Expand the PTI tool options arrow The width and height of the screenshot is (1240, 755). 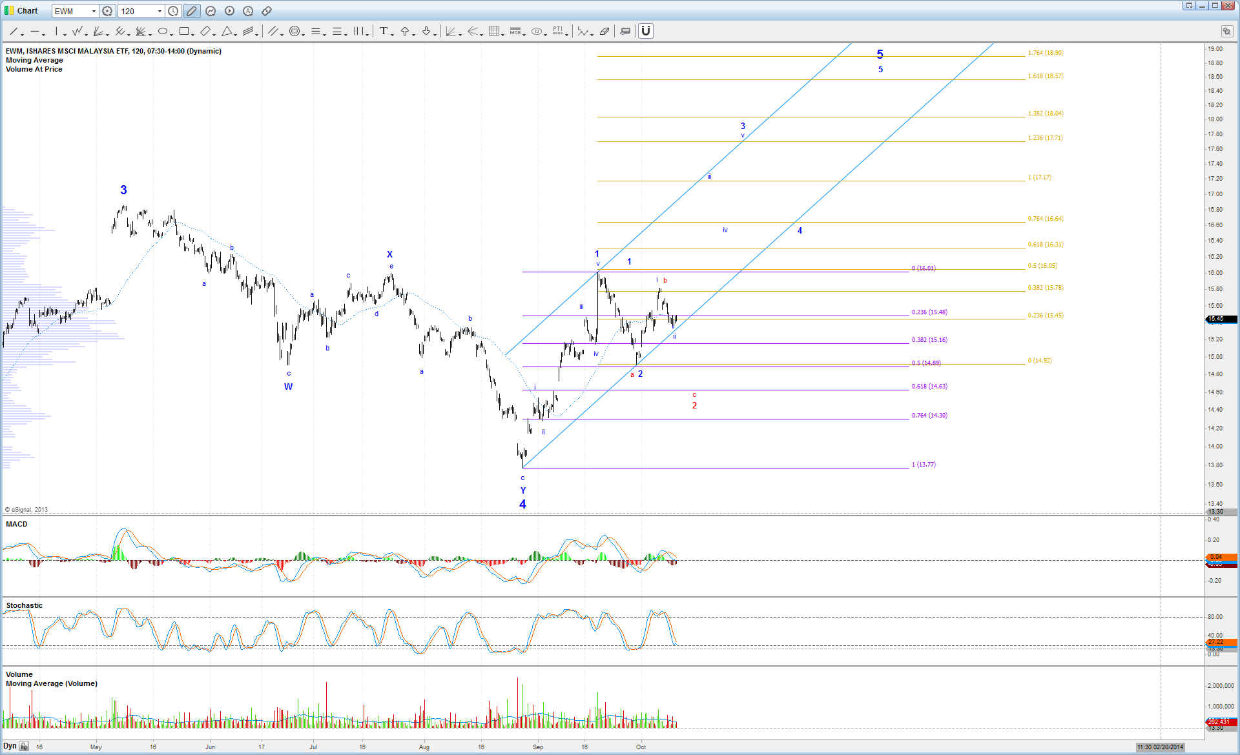(567, 34)
